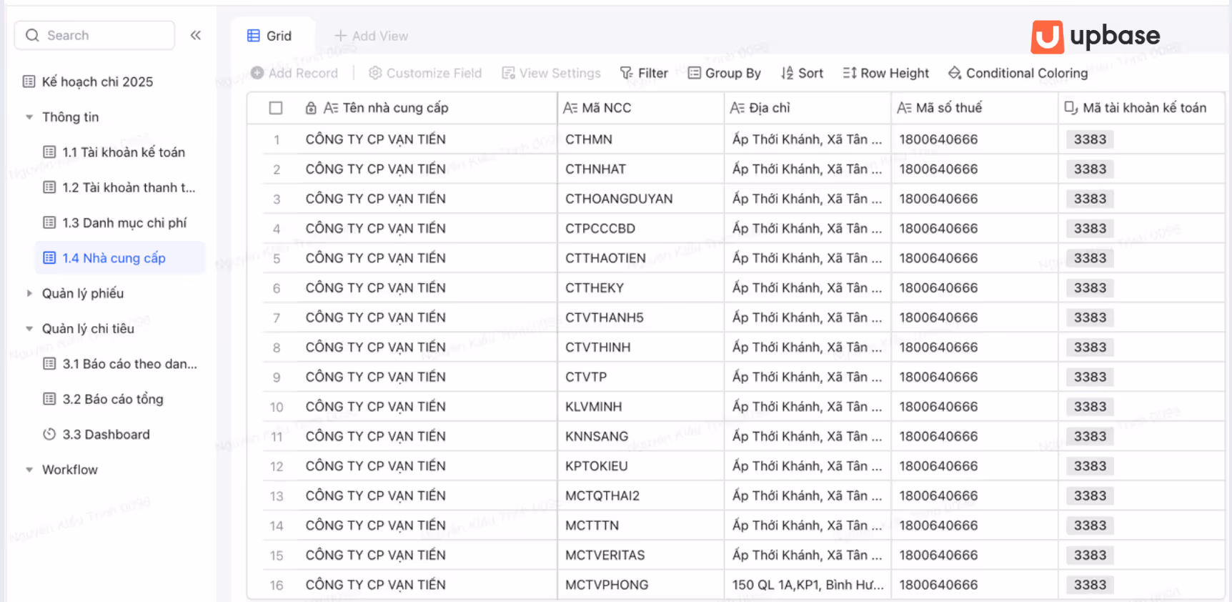The width and height of the screenshot is (1232, 602).
Task: Click the Customize Field gear icon
Action: click(375, 73)
